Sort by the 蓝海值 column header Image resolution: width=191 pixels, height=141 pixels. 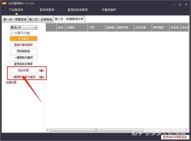(x=110, y=27)
